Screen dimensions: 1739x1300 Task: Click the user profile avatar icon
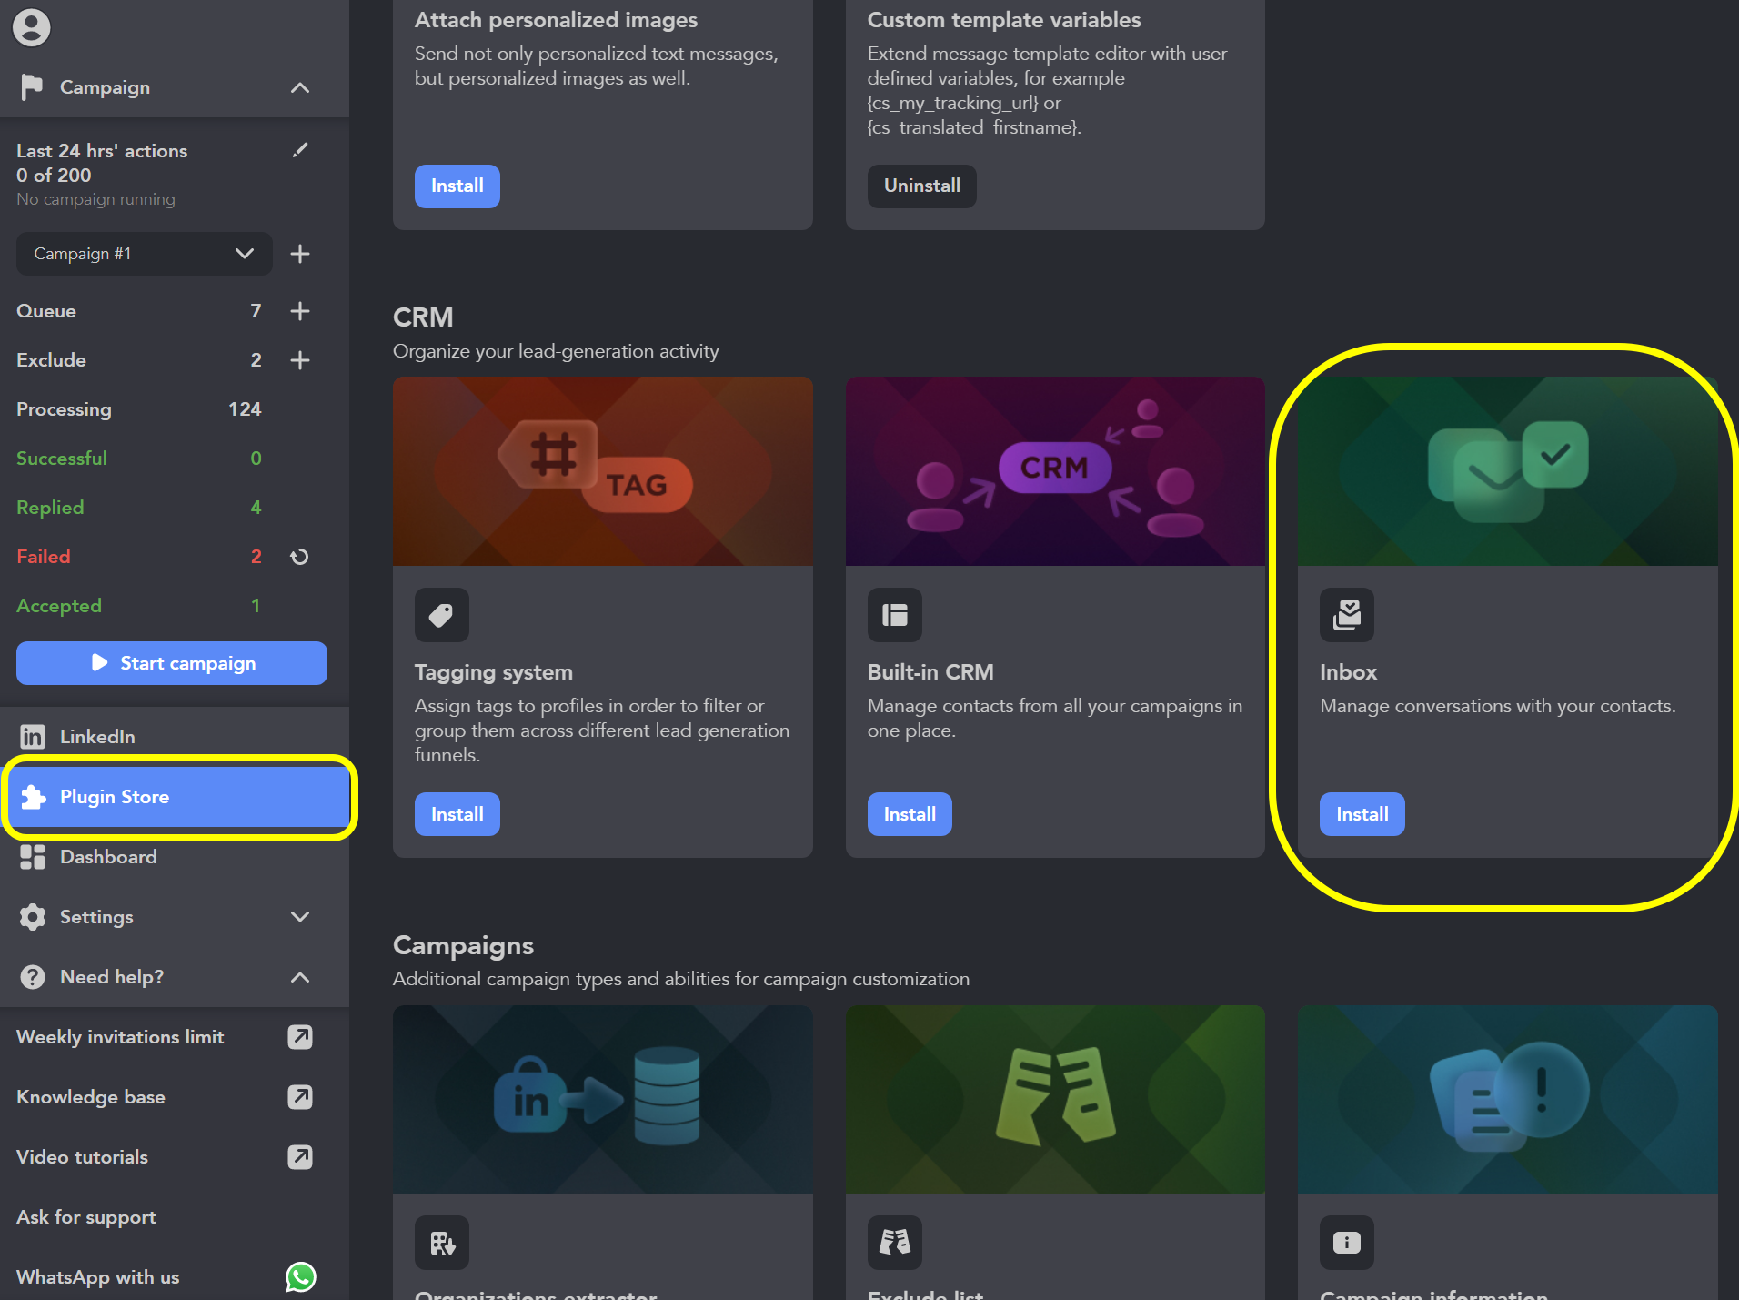point(31,27)
